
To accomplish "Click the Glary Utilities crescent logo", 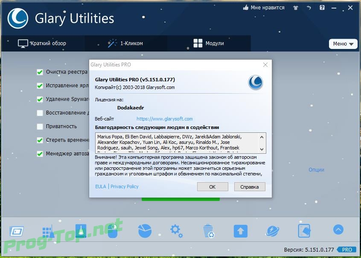I will 18,18.
